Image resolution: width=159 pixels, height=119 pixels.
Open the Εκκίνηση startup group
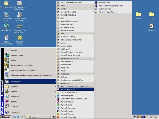click(x=75, y=77)
